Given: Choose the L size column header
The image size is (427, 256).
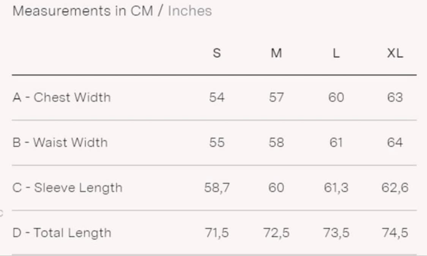Looking at the screenshot, I should point(336,53).
